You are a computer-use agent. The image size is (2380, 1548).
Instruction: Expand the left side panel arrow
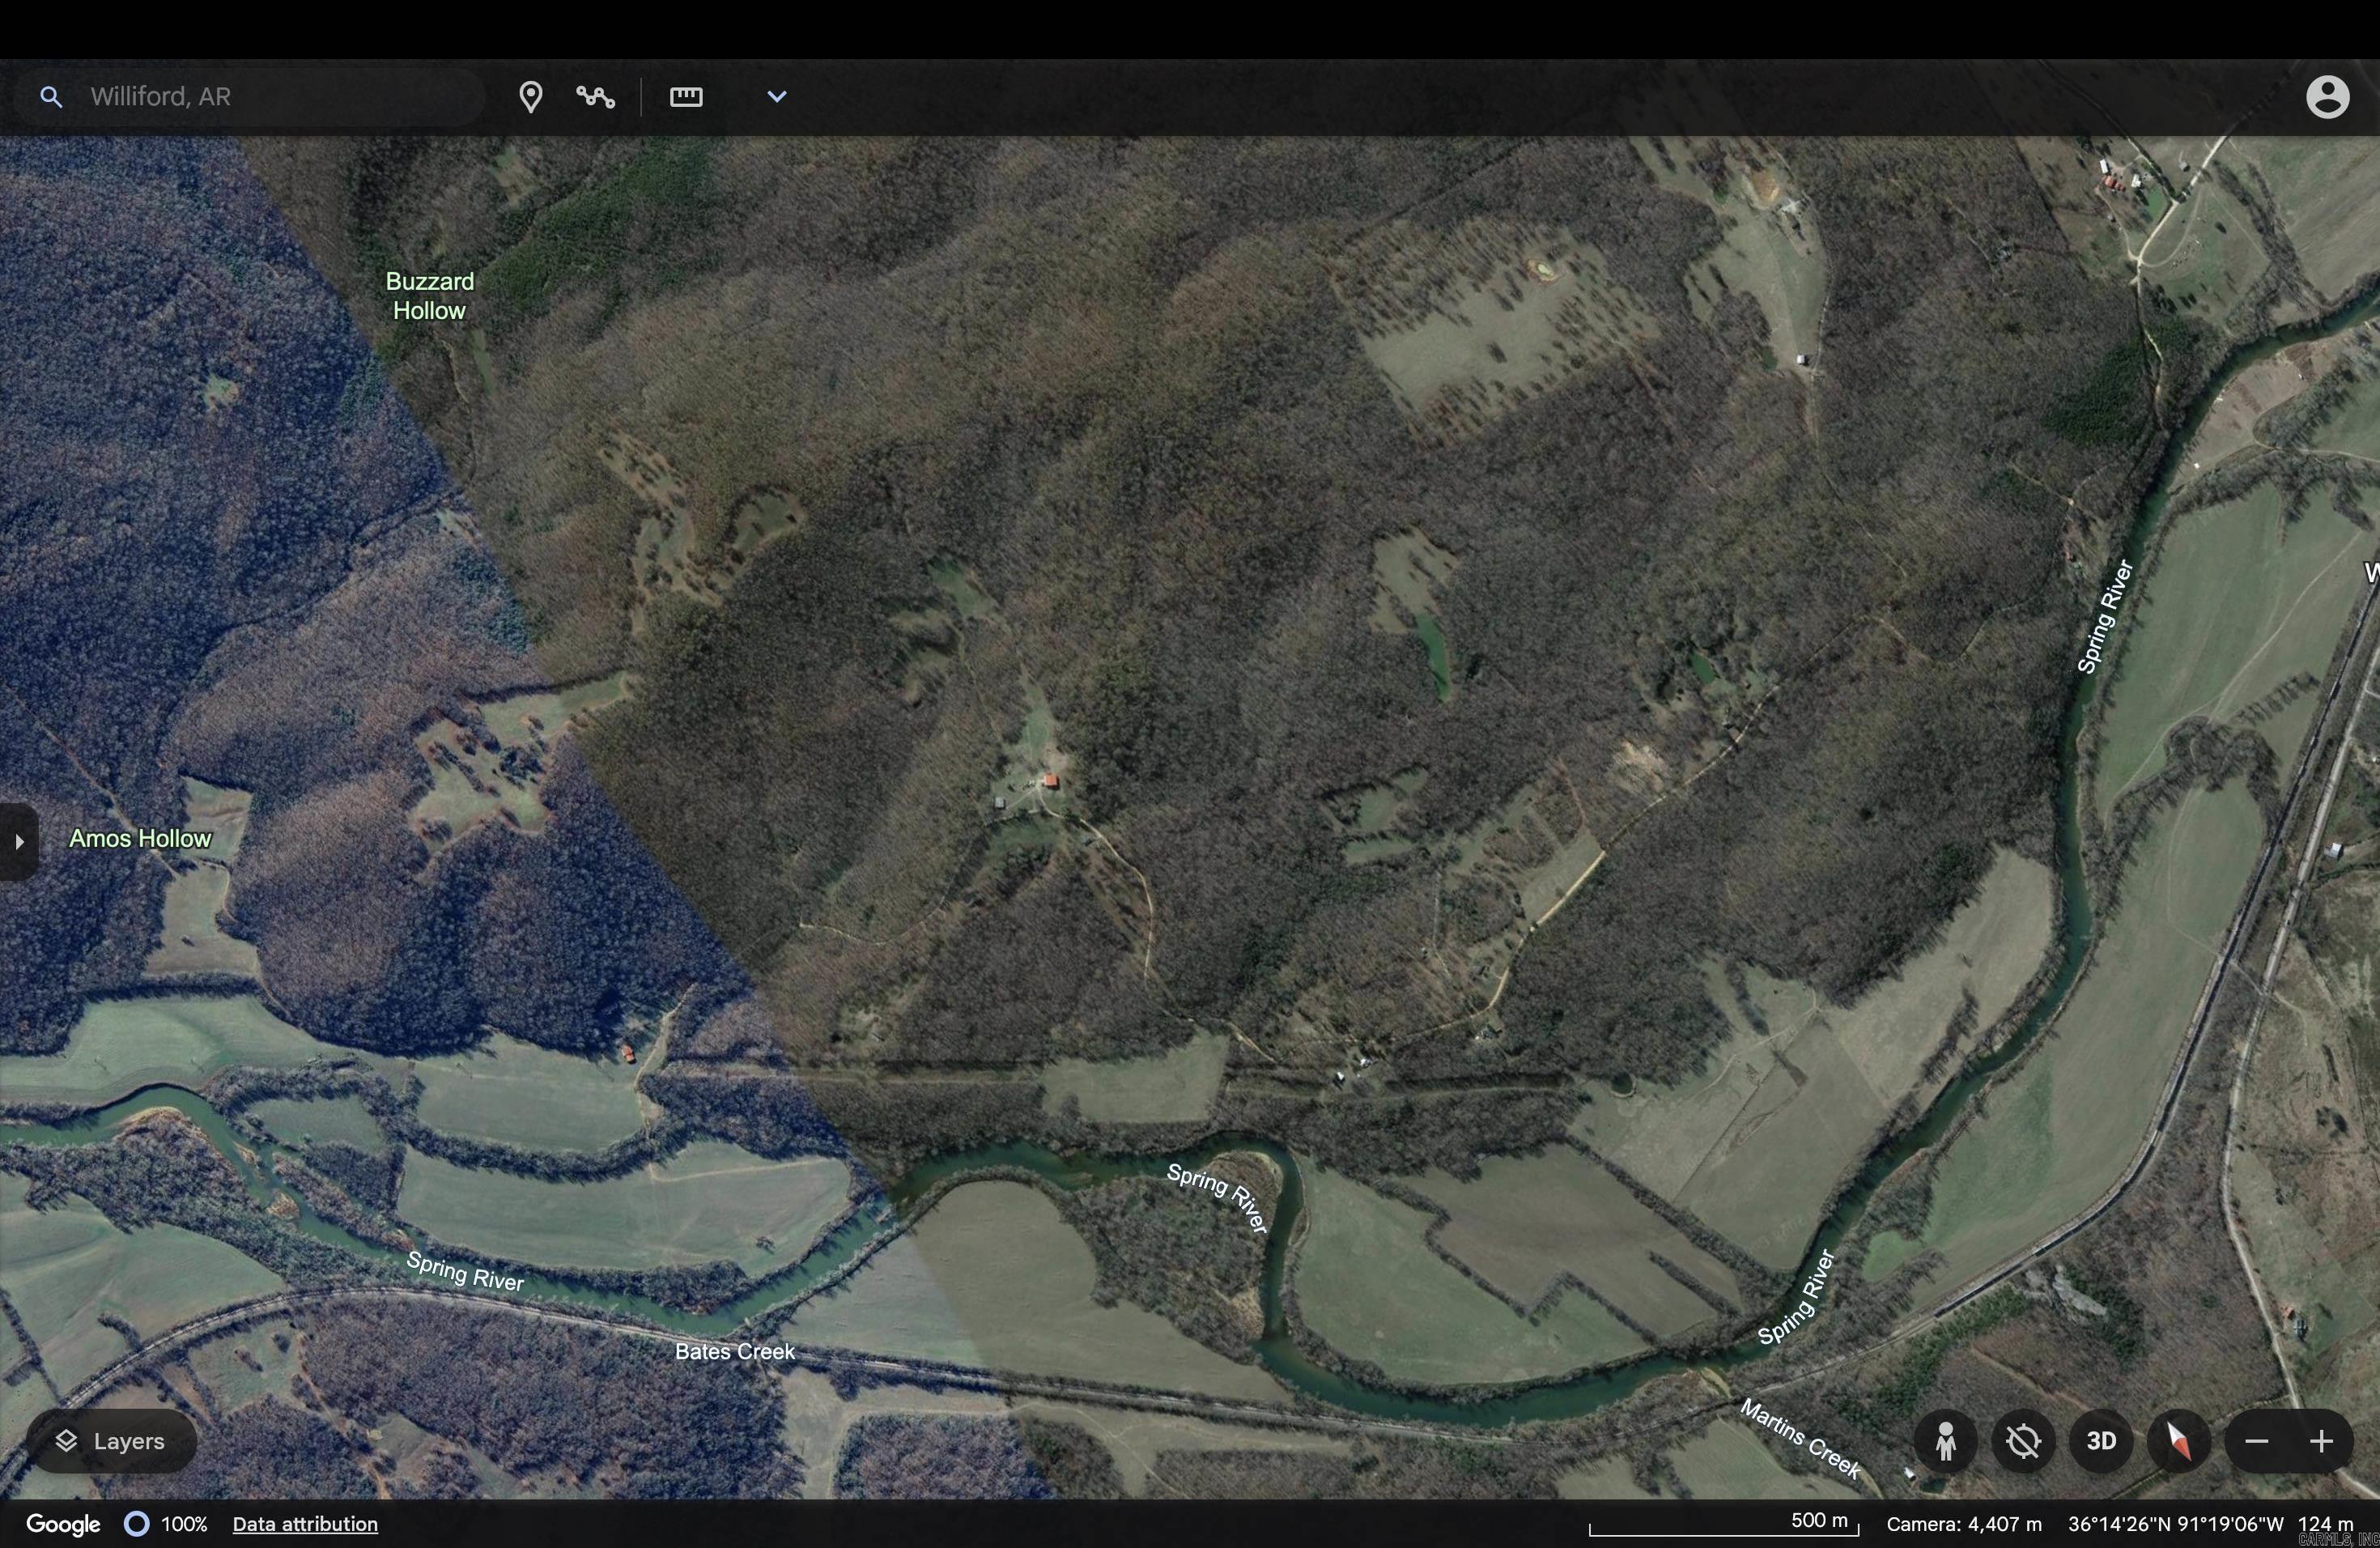pyautogui.click(x=18, y=842)
